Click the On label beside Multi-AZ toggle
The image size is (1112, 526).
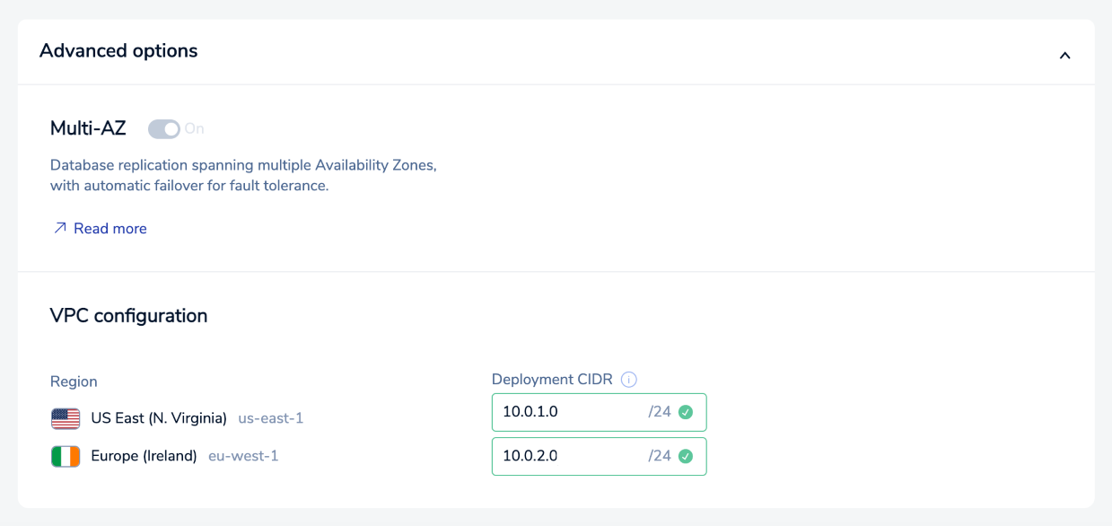click(x=195, y=129)
